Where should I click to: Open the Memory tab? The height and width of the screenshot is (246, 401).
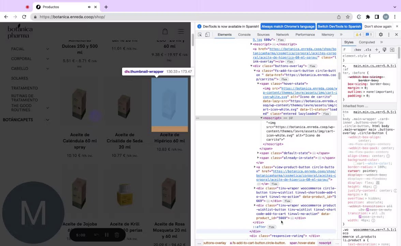[x=328, y=35]
